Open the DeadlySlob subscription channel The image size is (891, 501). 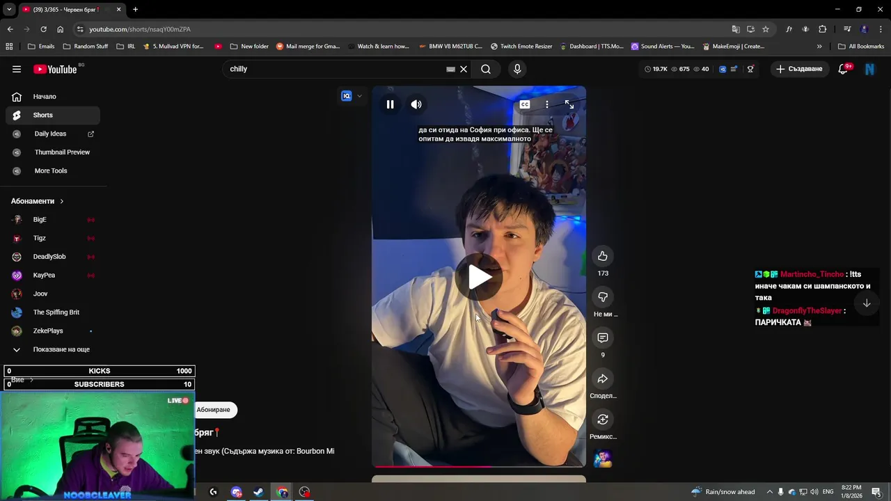(53, 257)
